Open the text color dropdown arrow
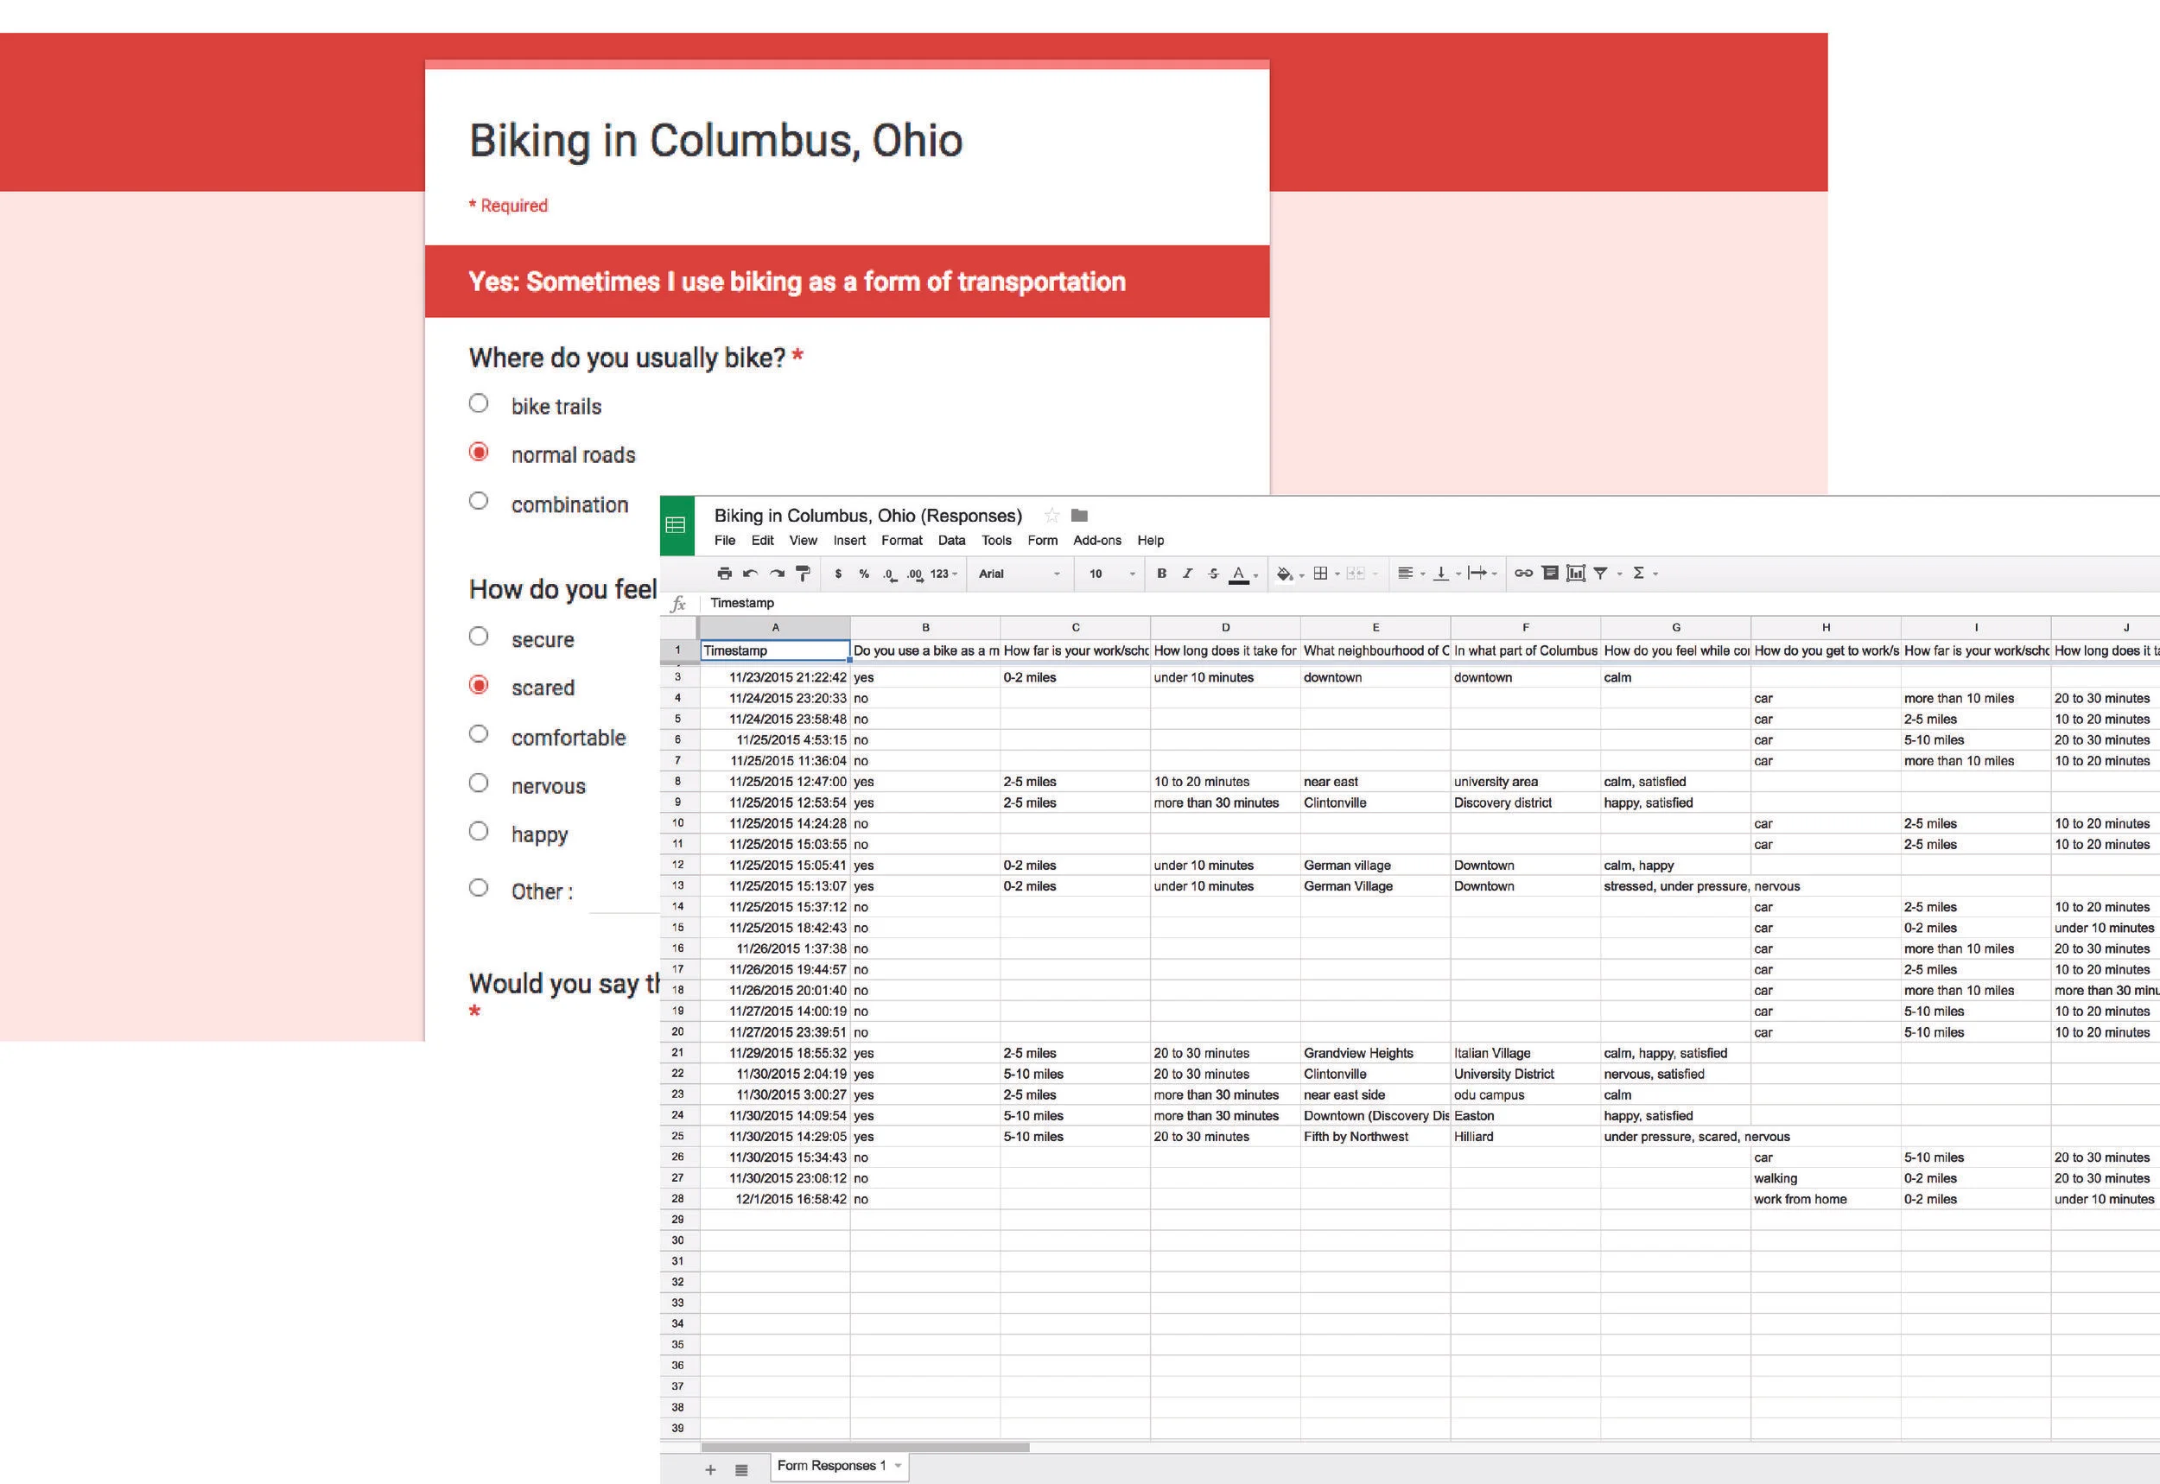Screen dimensions: 2160x1484 click(x=1256, y=575)
